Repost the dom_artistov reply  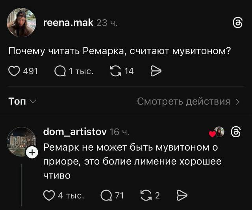(146, 195)
